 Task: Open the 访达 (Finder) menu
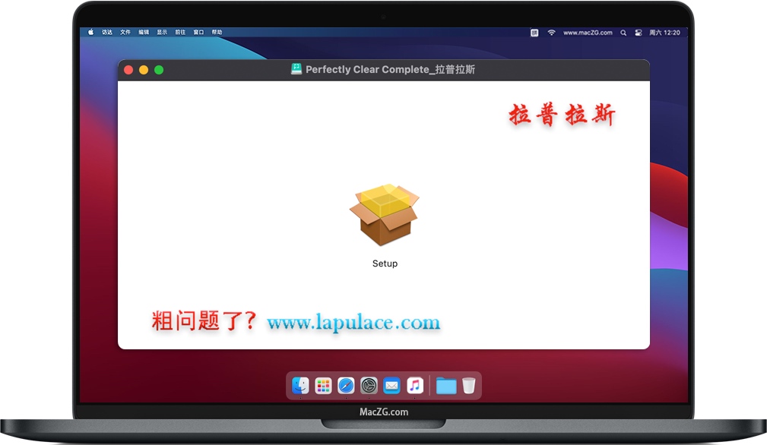[107, 33]
